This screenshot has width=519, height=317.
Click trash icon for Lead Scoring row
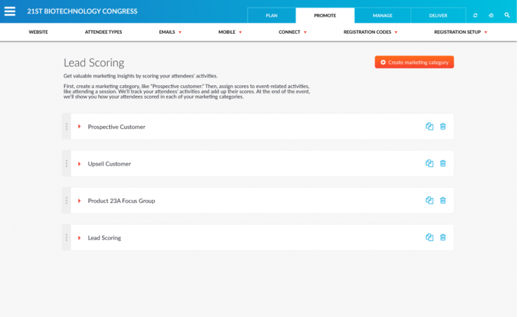point(443,237)
